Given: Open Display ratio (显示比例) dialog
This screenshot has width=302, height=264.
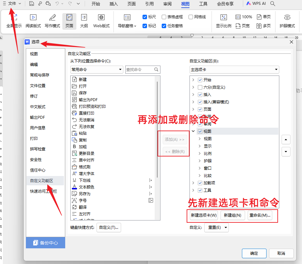Looking at the screenshot, I should (223, 21).
